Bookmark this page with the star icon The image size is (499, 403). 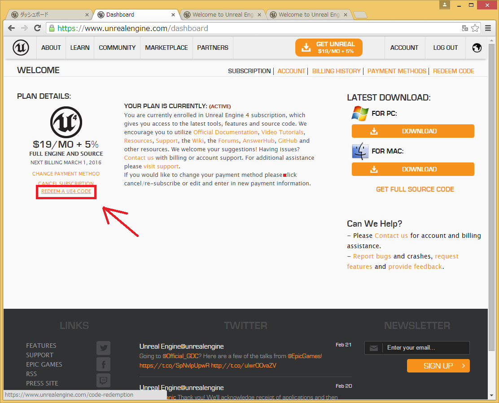pos(475,28)
